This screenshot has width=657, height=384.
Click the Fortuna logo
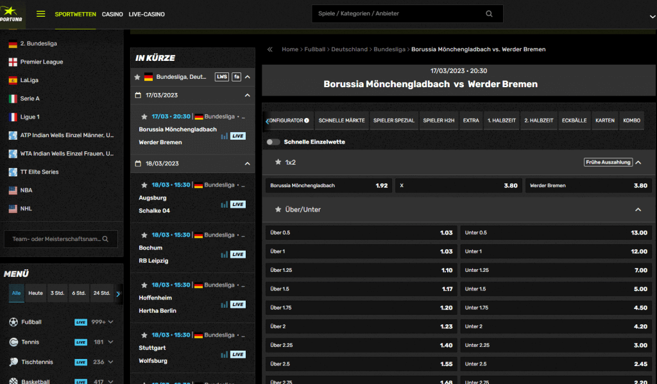(12, 14)
